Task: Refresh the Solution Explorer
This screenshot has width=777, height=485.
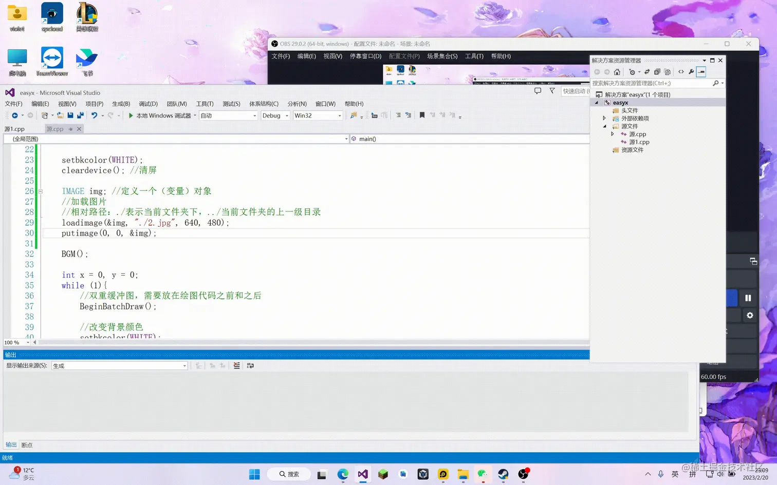Action: (x=646, y=72)
